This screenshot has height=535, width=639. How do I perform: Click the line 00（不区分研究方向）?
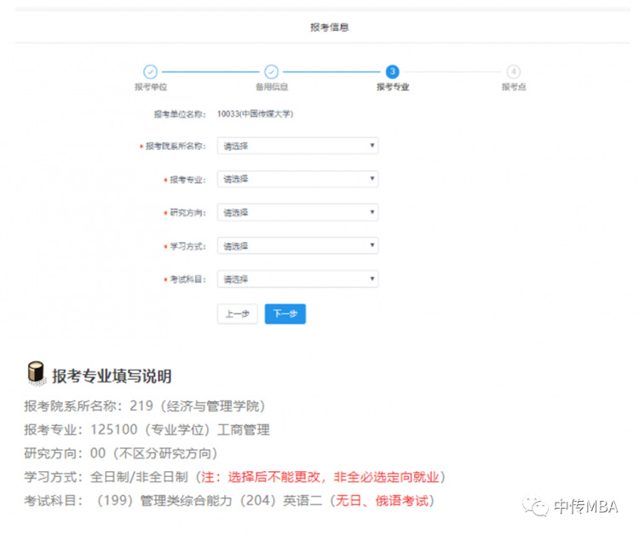click(154, 453)
